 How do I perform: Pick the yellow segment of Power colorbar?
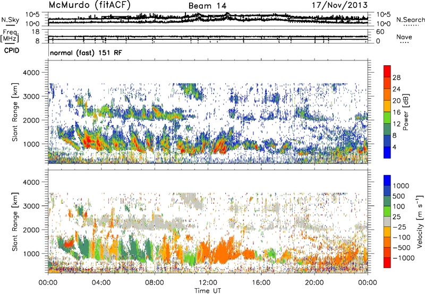pyautogui.click(x=387, y=106)
